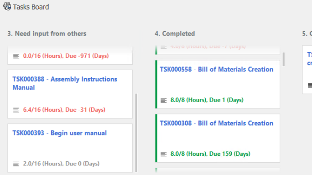Click description icon on TSK000558 card
The image size is (312, 175).
click(164, 100)
